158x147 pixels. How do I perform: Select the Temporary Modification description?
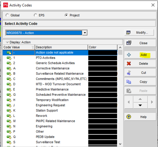tap(52, 100)
